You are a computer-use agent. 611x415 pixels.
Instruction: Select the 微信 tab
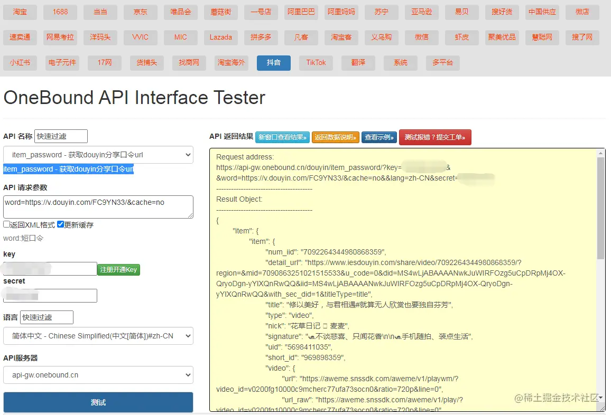[422, 37]
